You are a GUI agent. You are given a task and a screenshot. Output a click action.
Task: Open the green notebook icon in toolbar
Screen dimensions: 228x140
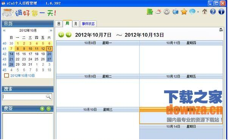click(150, 12)
